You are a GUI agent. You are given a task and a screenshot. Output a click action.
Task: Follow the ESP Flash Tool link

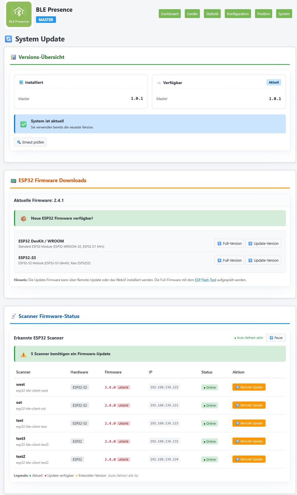[x=205, y=280]
